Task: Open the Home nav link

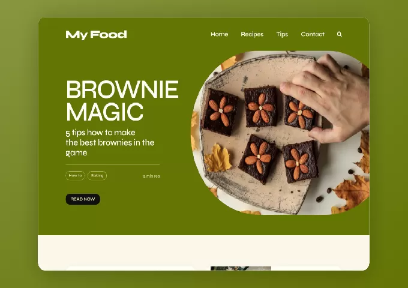Action: (220, 34)
